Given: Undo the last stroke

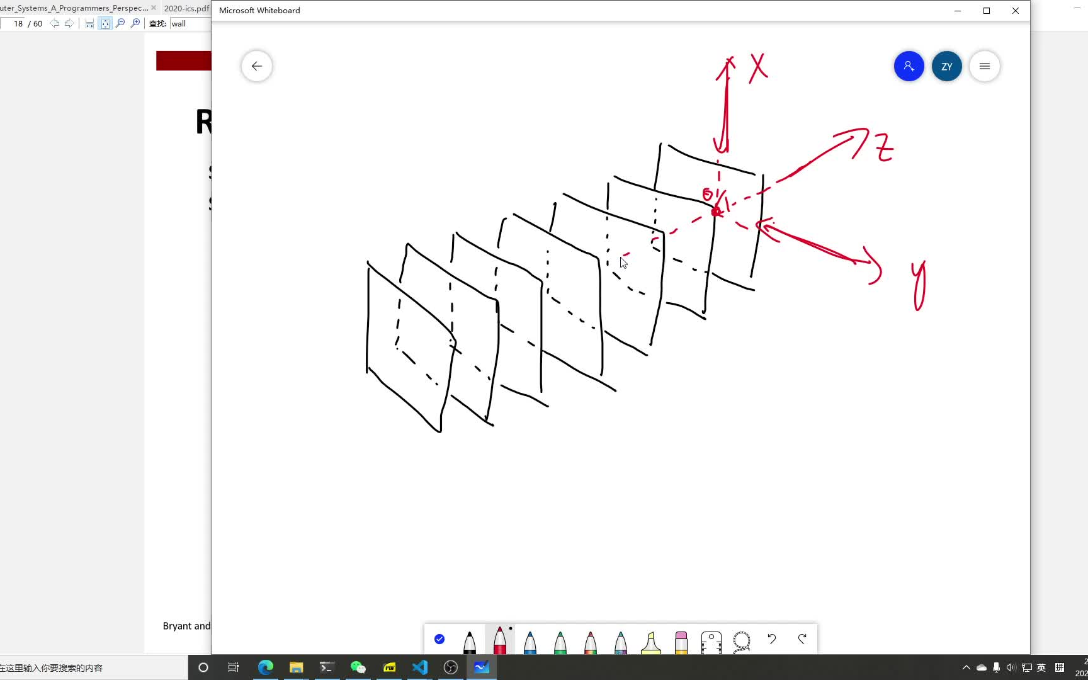Looking at the screenshot, I should (x=772, y=639).
